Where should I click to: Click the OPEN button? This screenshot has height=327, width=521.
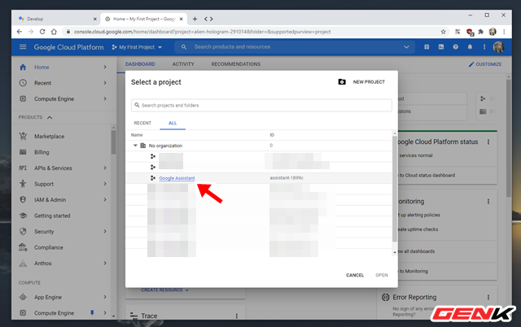382,275
